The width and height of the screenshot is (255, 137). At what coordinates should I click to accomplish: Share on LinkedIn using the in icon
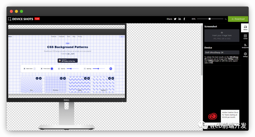pyautogui.click(x=180, y=19)
